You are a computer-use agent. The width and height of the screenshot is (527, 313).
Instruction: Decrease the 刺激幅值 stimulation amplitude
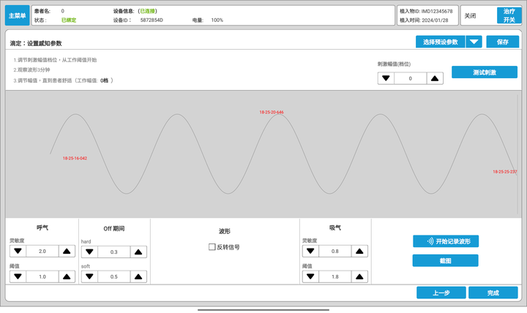click(386, 78)
